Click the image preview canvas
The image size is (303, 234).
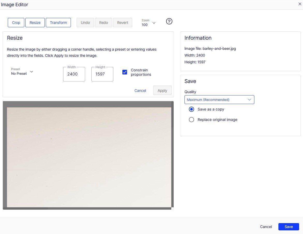(x=89, y=157)
